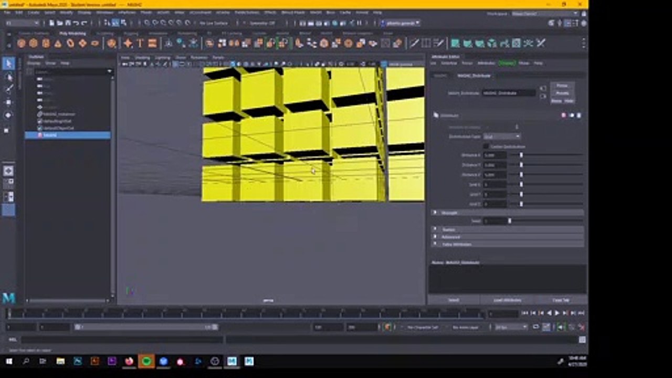Image resolution: width=672 pixels, height=378 pixels.
Task: Click the undo arrow in status line
Action: coord(77,23)
